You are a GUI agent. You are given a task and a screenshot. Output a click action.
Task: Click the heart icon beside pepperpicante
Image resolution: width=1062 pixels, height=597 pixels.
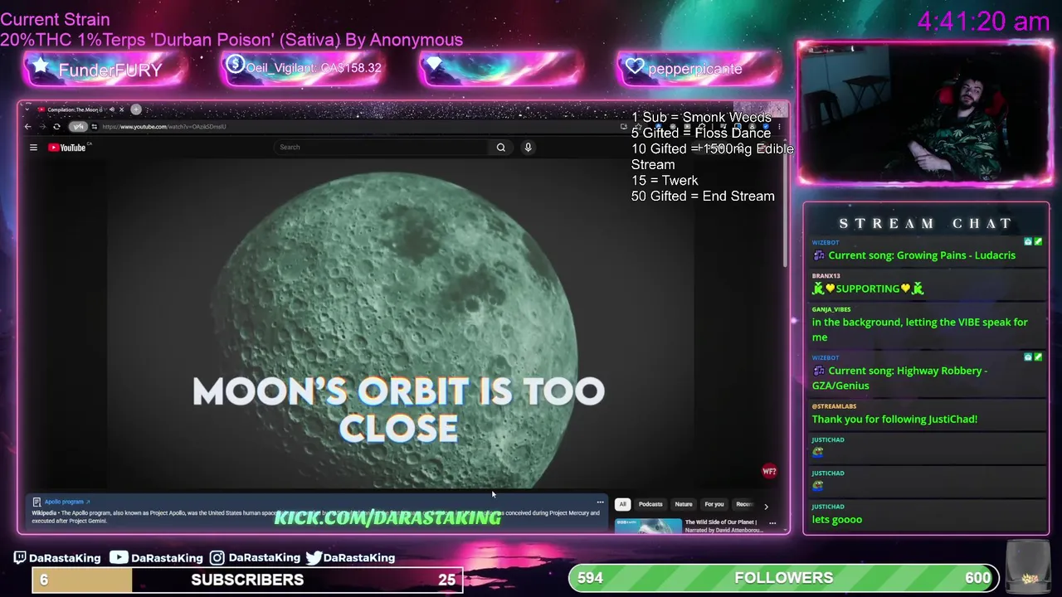635,66
